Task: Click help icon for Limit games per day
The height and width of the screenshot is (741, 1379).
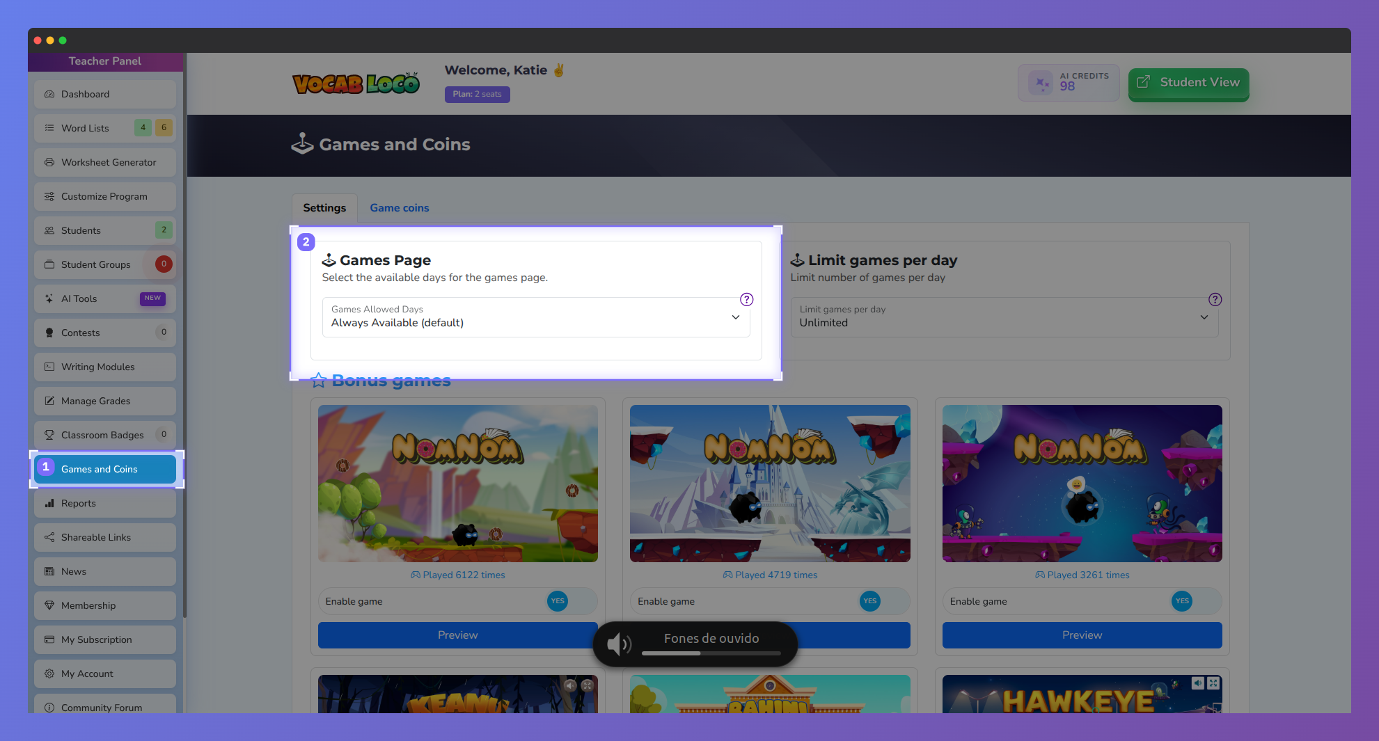Action: click(x=1215, y=299)
